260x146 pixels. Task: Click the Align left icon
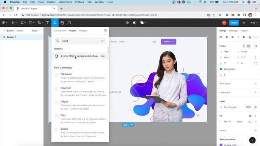[221, 37]
